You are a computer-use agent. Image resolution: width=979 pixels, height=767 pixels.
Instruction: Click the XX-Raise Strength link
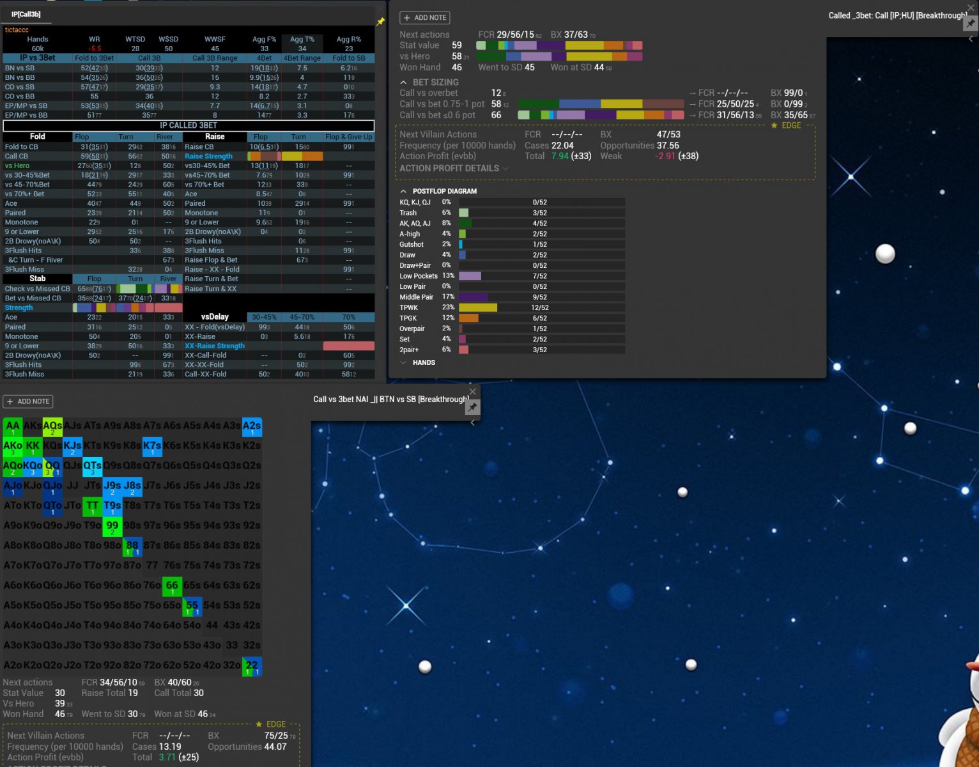click(x=215, y=346)
